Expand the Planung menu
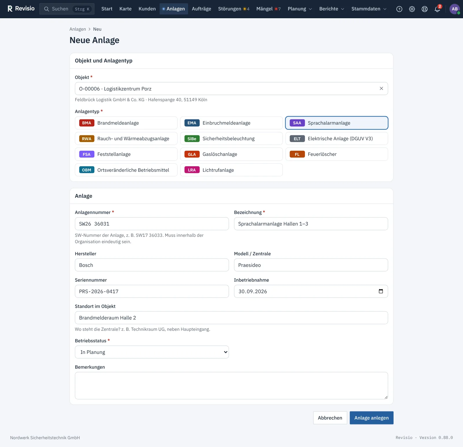Image resolution: width=463 pixels, height=447 pixels. pyautogui.click(x=300, y=9)
